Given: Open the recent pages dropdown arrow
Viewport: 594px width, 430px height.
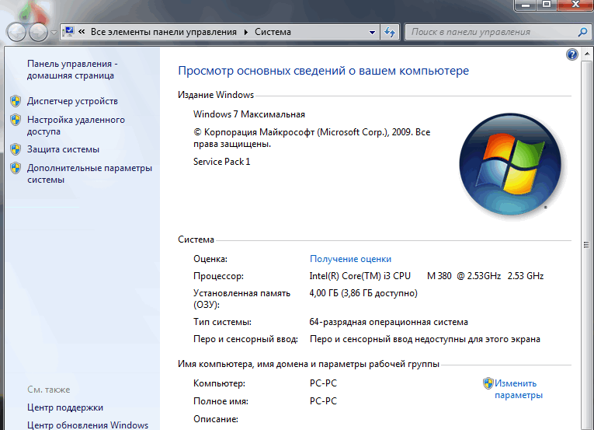Looking at the screenshot, I should [53, 33].
